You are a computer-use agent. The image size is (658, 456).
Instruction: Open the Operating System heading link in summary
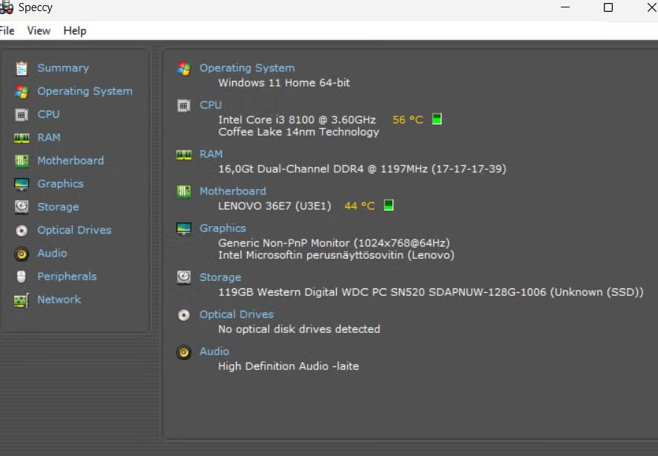247,68
